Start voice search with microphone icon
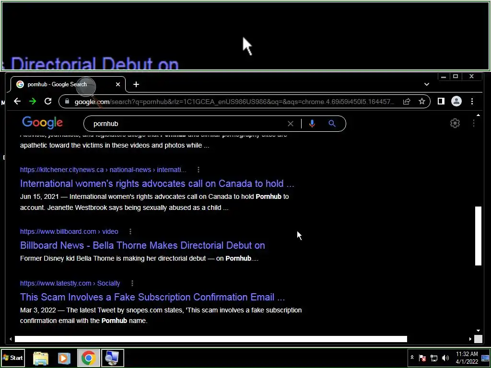The image size is (491, 368). (312, 124)
